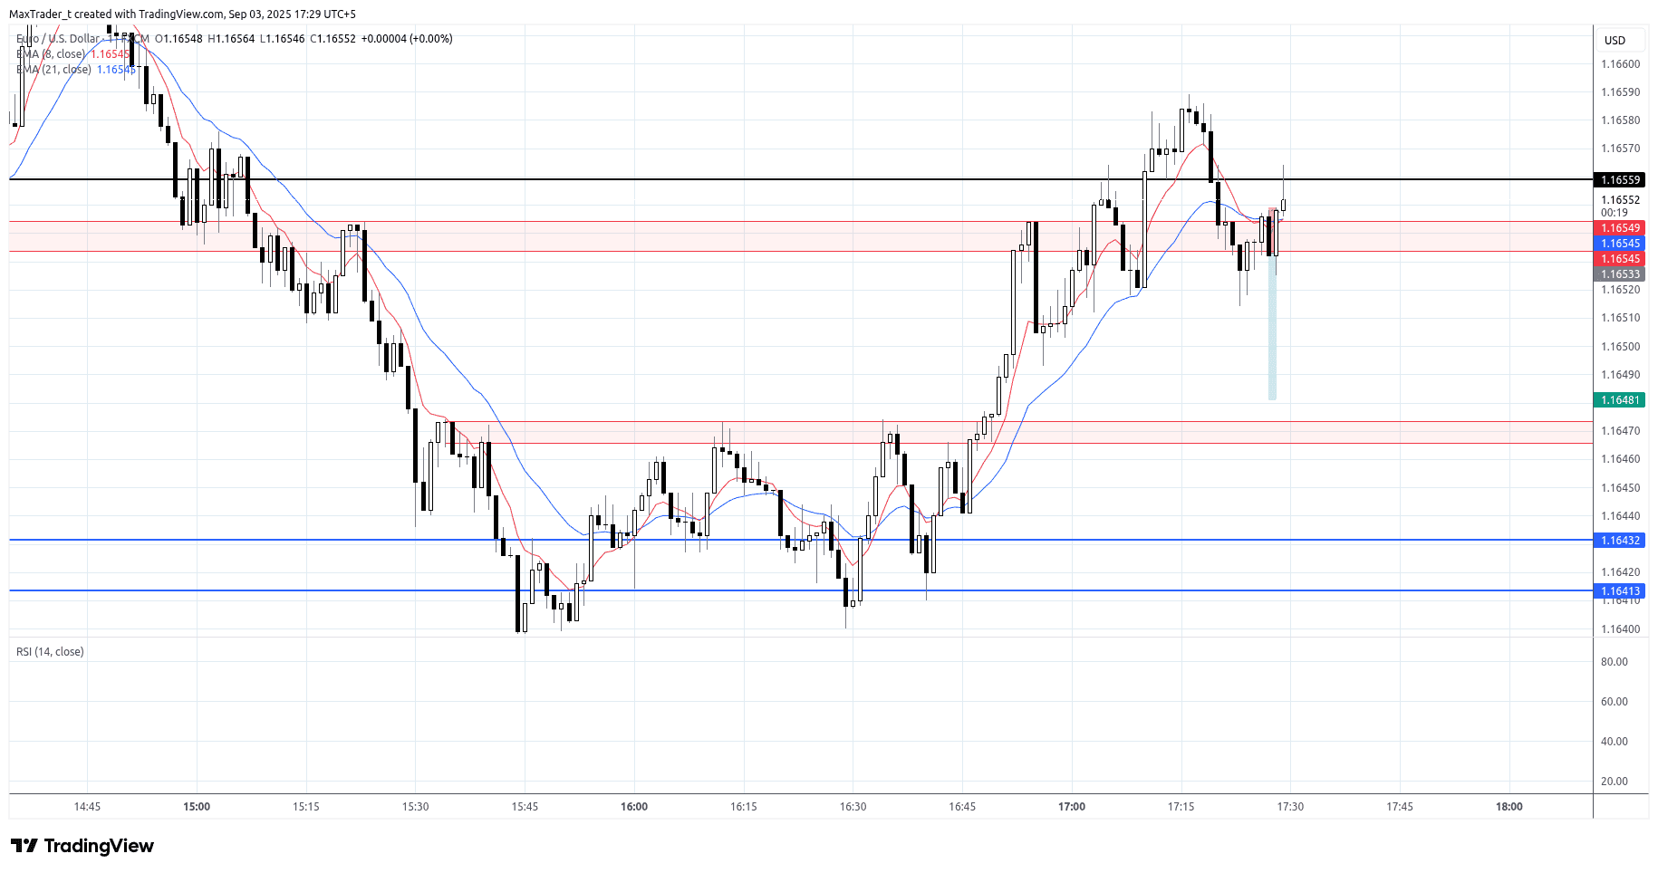Click the red 1.16549 price label
The width and height of the screenshot is (1658, 873).
tap(1620, 228)
